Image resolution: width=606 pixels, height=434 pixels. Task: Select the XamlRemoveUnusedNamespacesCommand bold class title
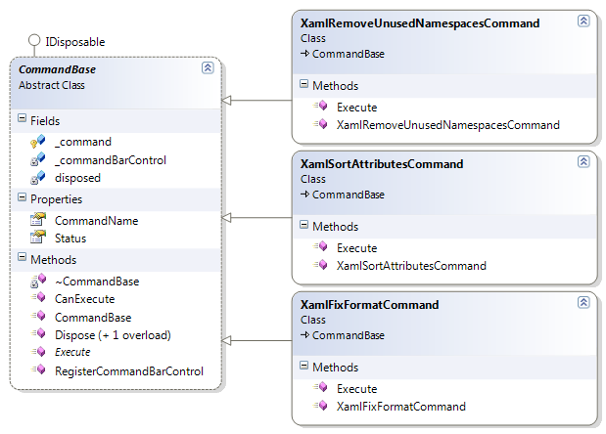point(420,23)
